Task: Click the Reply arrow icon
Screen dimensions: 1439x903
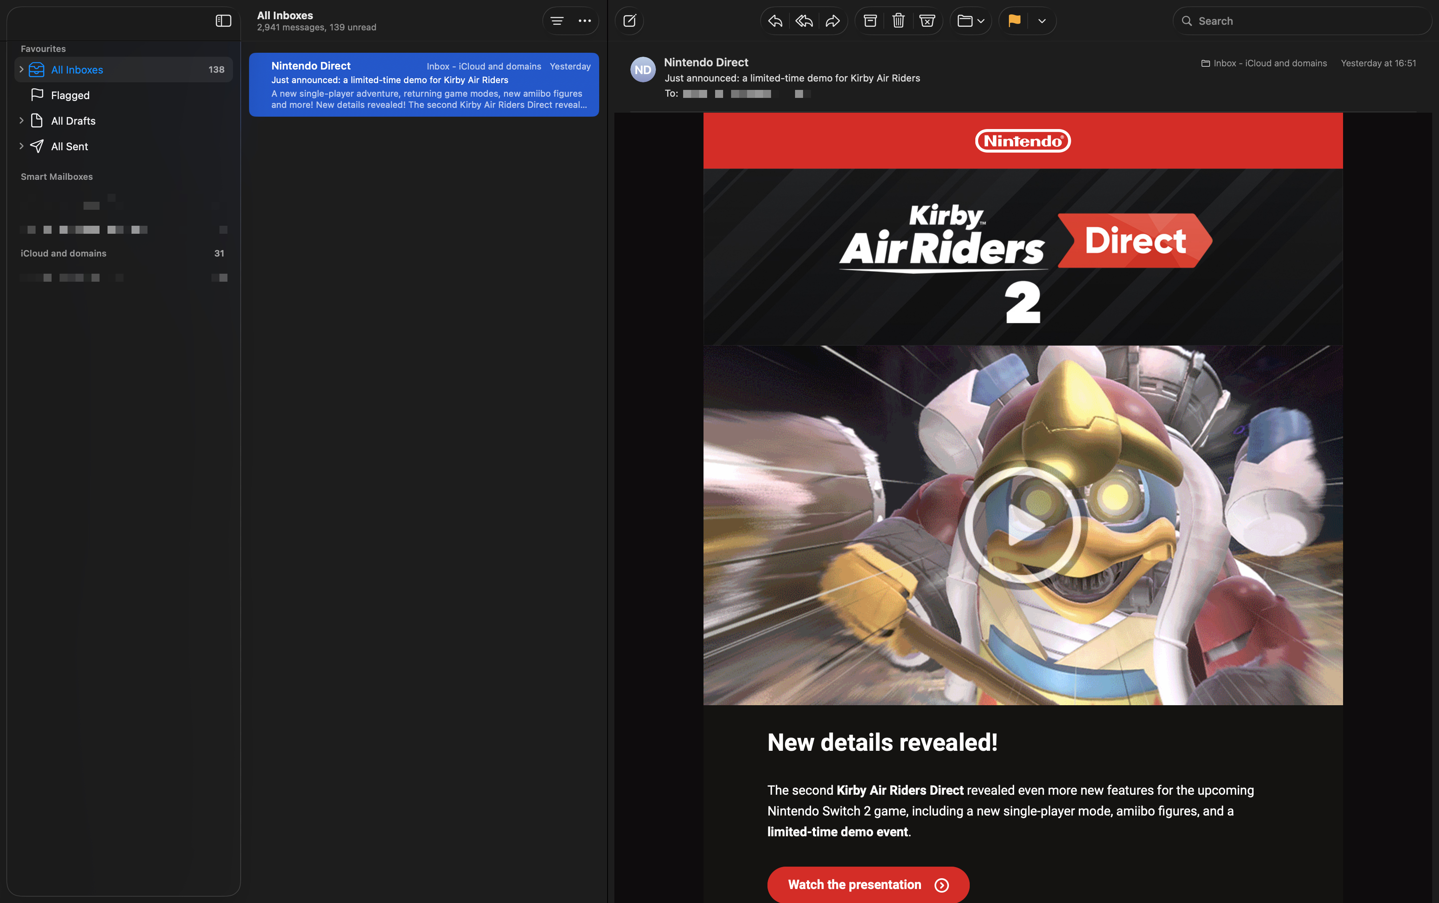Action: pos(775,21)
